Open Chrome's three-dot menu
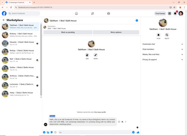The width and height of the screenshot is (187, 136). 184,7
